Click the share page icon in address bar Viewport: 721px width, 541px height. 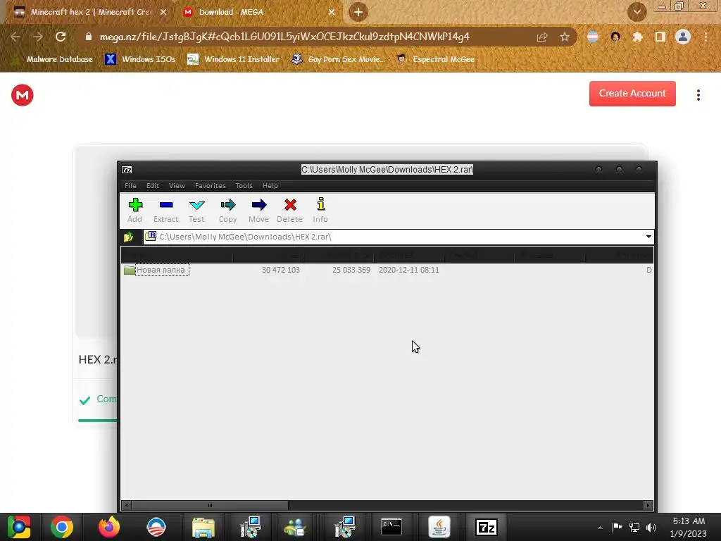click(x=542, y=37)
